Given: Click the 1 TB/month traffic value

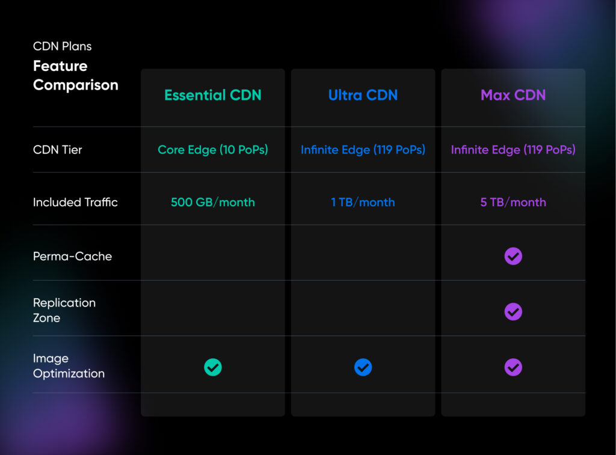Looking at the screenshot, I should point(363,203).
